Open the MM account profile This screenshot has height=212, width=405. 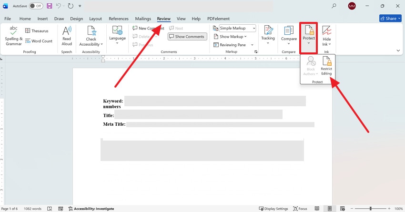352,6
